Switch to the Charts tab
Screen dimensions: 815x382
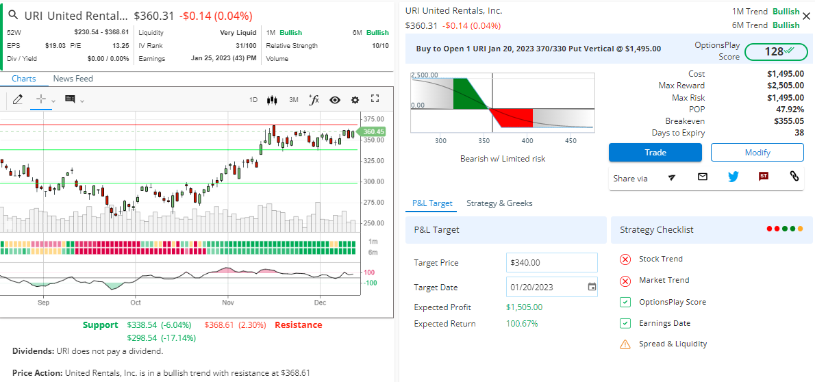pos(24,79)
